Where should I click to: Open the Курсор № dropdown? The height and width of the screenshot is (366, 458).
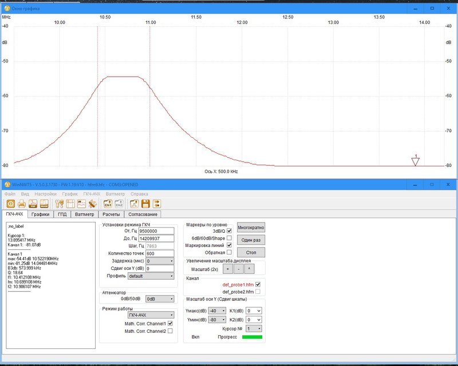tap(254, 329)
